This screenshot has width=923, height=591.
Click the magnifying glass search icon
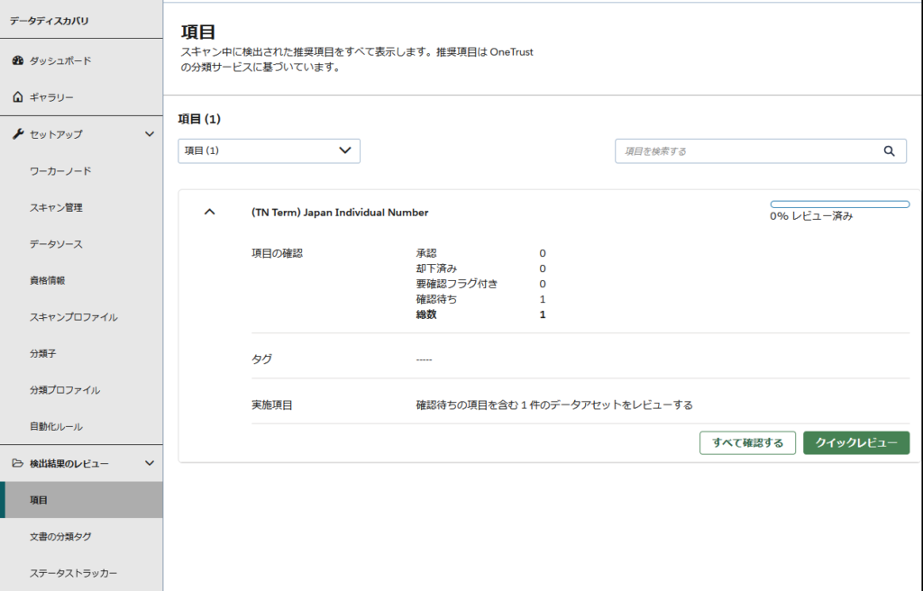(x=889, y=151)
